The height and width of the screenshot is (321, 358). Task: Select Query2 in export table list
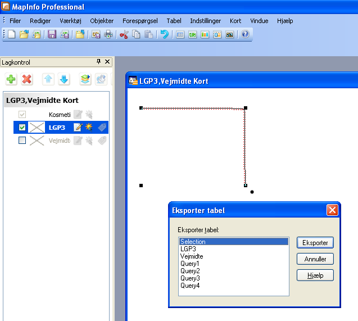pyautogui.click(x=234, y=271)
